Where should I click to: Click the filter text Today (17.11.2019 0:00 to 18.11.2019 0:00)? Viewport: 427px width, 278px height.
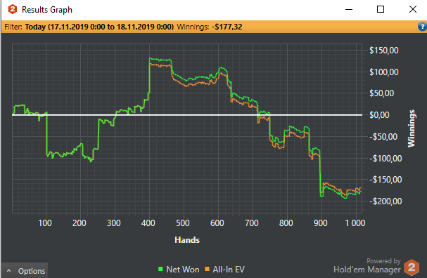point(99,27)
